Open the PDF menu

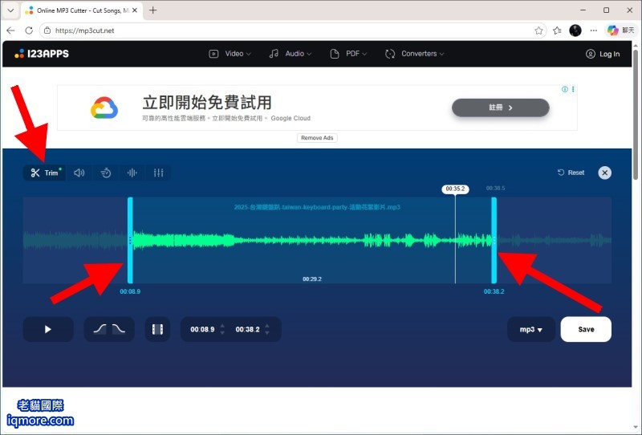coord(348,54)
